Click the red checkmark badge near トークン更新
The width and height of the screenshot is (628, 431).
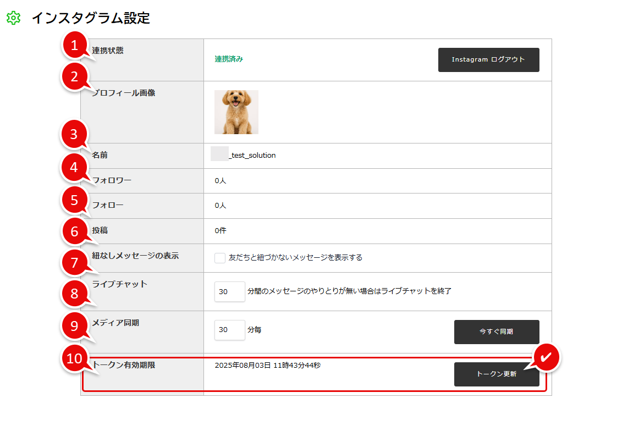[546, 357]
